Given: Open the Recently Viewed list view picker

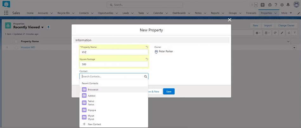Looking at the screenshot, I should (42, 27).
